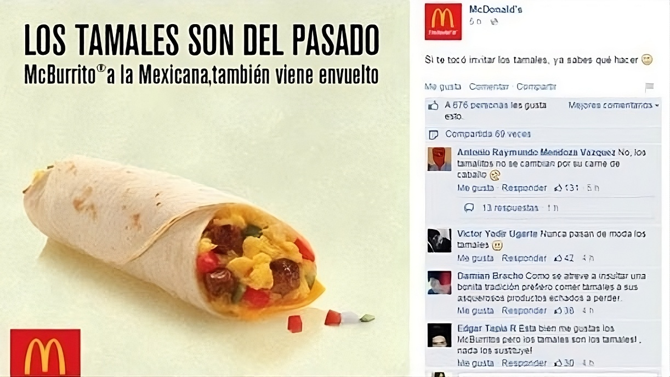
Task: Open the Mejores comentarios sort dropdown
Action: click(614, 105)
